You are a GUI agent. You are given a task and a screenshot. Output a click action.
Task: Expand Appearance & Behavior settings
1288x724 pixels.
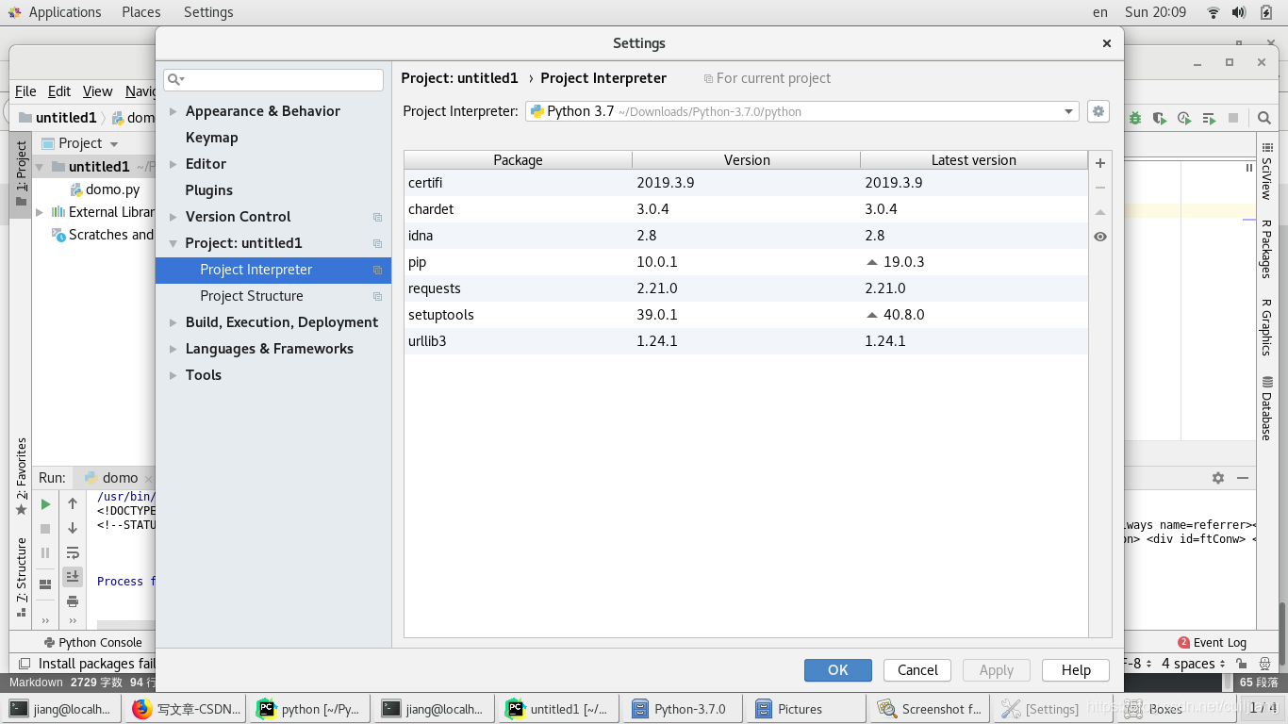tap(173, 111)
